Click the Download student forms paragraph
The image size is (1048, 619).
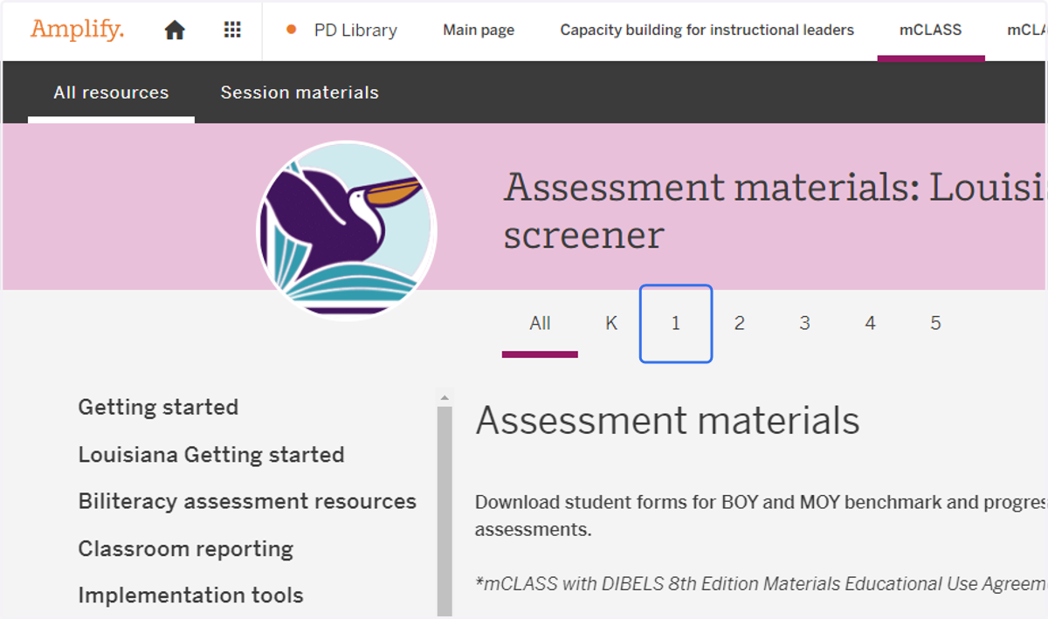pos(762,516)
